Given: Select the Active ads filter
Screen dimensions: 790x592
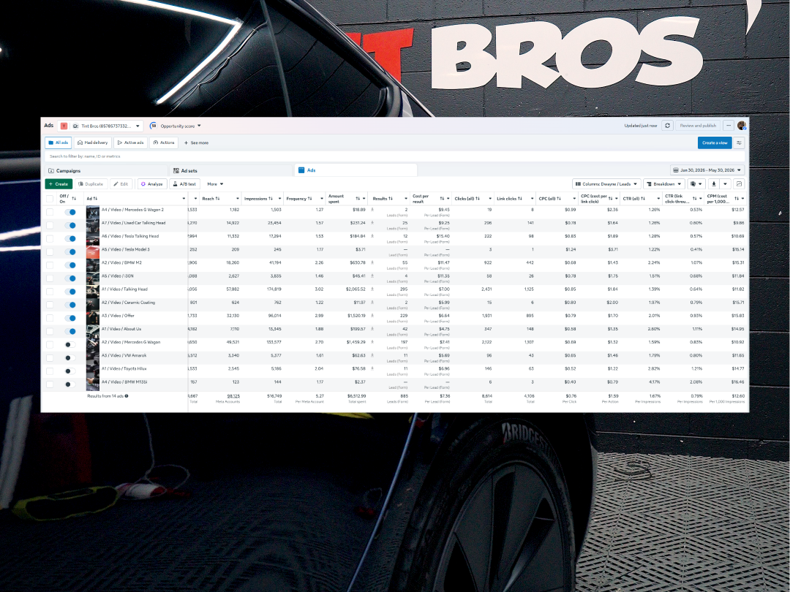Looking at the screenshot, I should point(130,143).
